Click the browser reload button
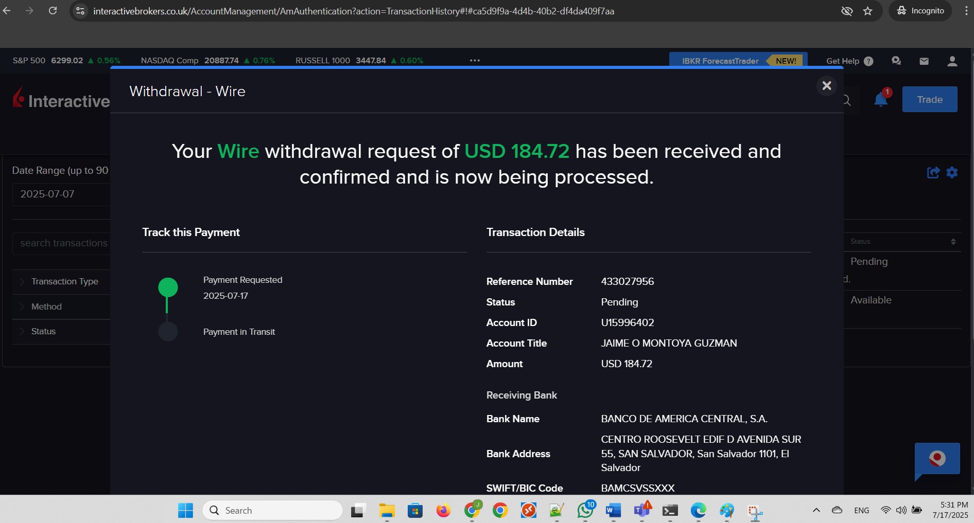974x523 pixels. click(53, 10)
